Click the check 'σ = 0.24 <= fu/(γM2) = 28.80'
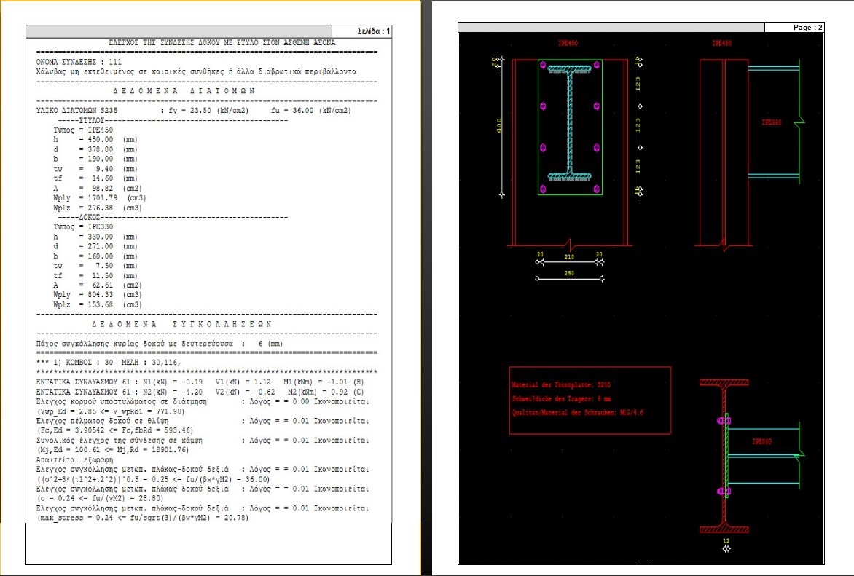Viewport: 854px width, 576px height. tap(101, 499)
